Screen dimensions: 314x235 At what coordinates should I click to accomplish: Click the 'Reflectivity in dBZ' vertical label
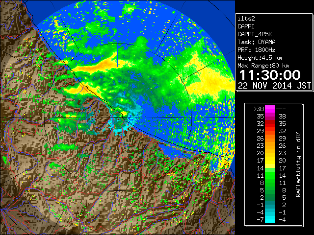click(x=298, y=164)
